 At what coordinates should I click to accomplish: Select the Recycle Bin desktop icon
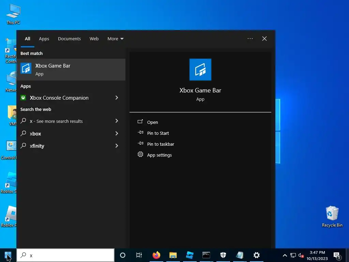point(332,217)
